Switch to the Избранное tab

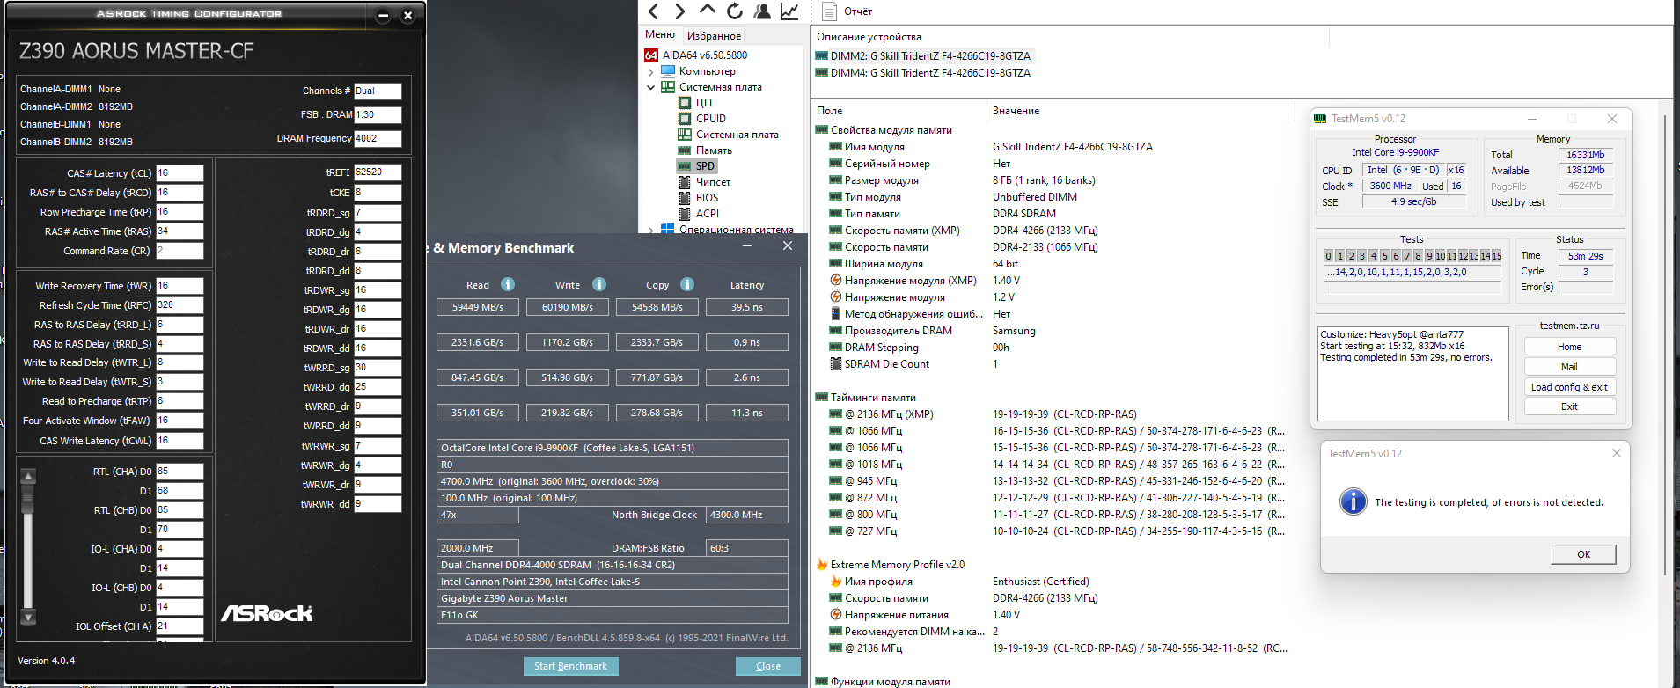[x=714, y=36]
